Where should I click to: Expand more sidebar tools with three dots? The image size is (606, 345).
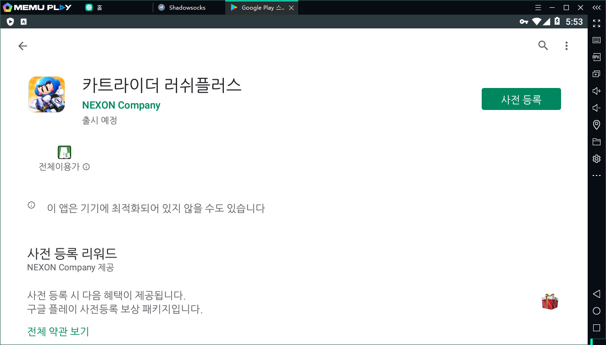click(596, 175)
